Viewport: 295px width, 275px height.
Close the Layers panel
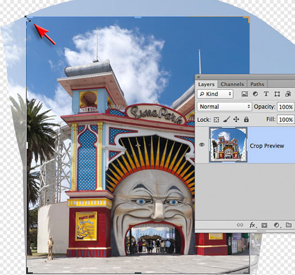point(198,77)
